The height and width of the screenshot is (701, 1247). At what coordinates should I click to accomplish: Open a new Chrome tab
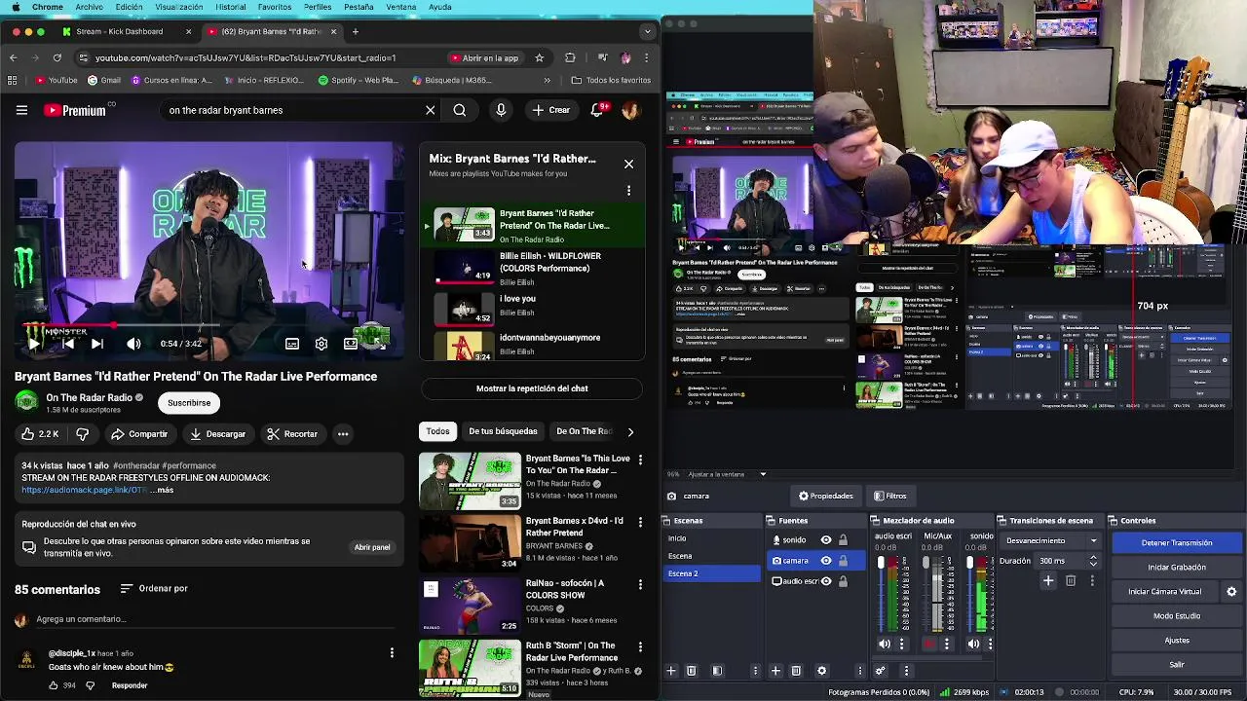pyautogui.click(x=356, y=31)
